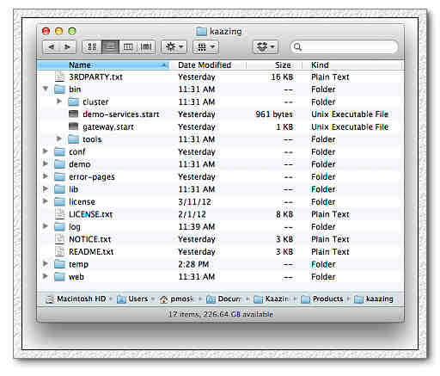Image resolution: width=440 pixels, height=376 pixels.
Task: Select the README.txt file icon
Action: click(59, 251)
